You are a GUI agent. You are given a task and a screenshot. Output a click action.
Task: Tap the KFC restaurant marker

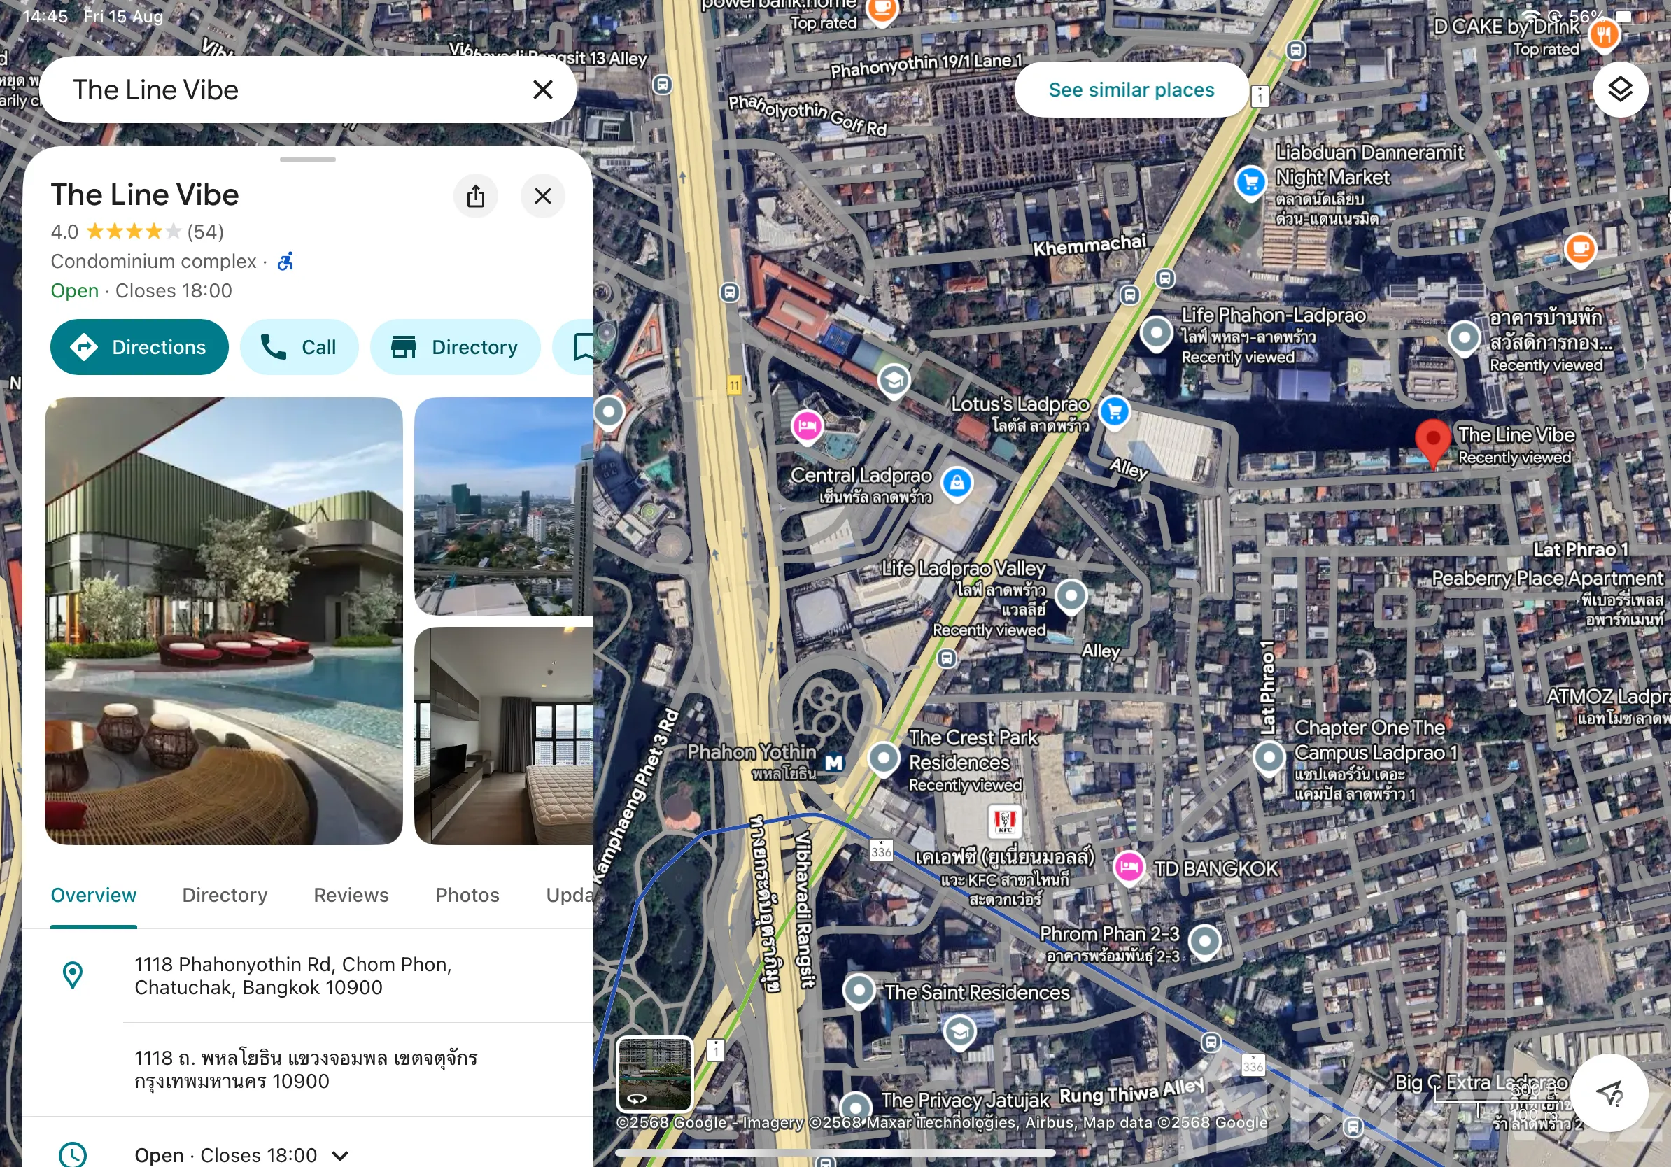click(x=1004, y=821)
